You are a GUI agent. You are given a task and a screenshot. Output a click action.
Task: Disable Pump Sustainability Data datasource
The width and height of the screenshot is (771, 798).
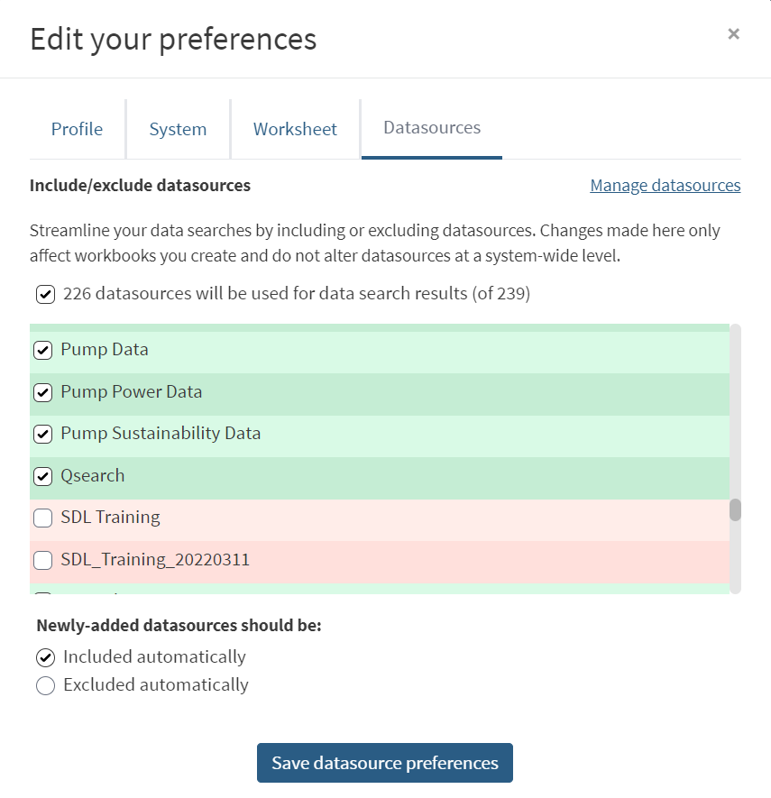42,434
